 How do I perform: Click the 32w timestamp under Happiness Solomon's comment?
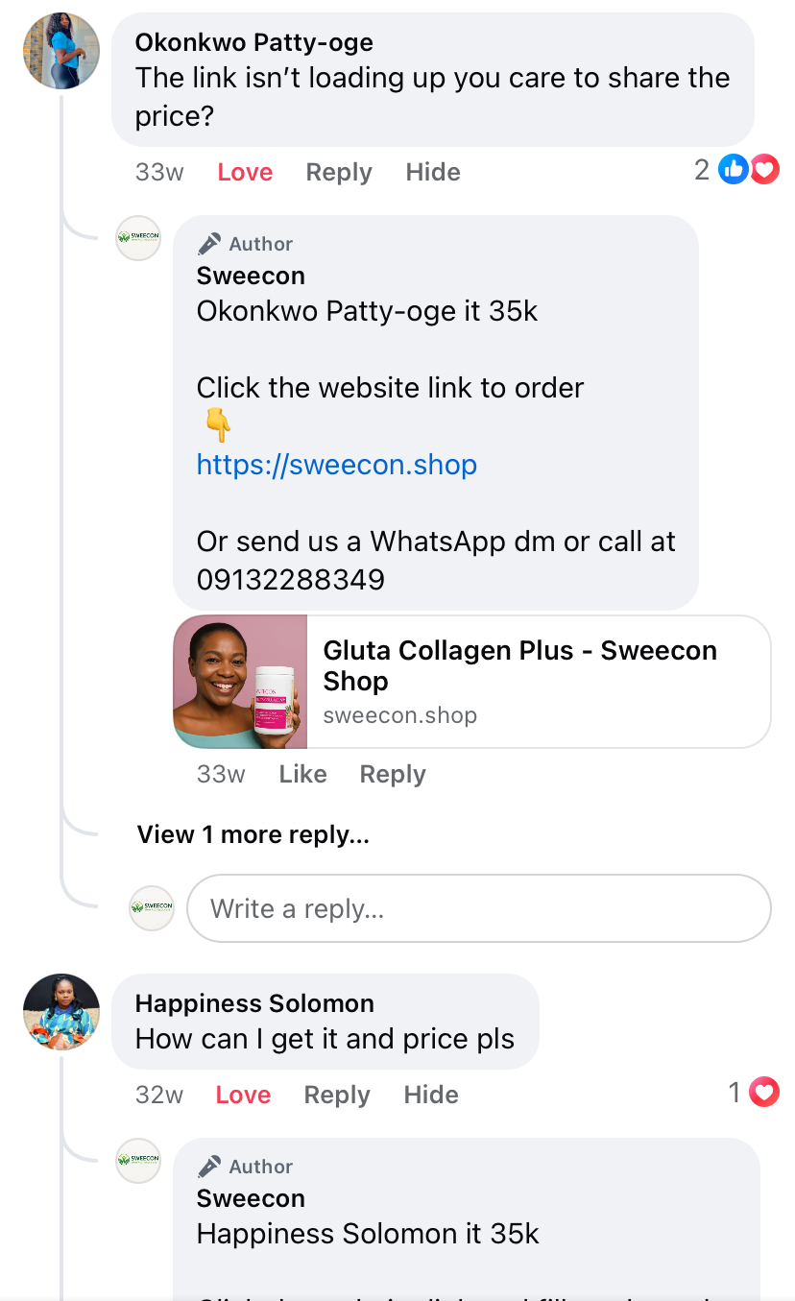pyautogui.click(x=157, y=1094)
